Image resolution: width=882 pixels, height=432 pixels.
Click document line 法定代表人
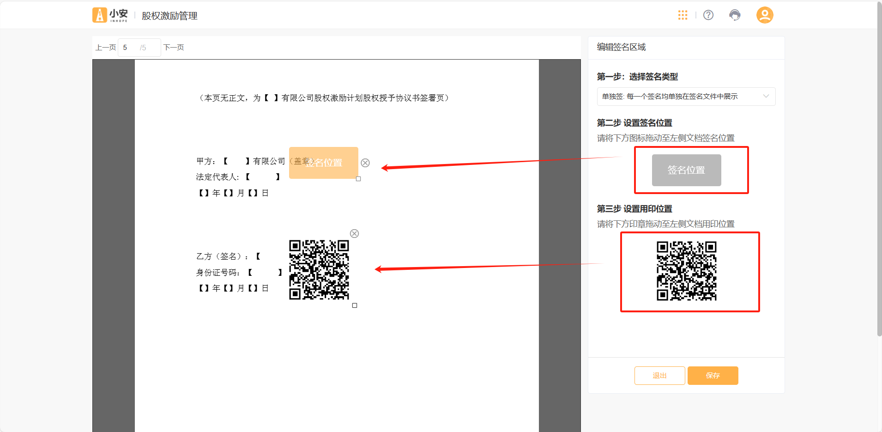pyautogui.click(x=238, y=177)
